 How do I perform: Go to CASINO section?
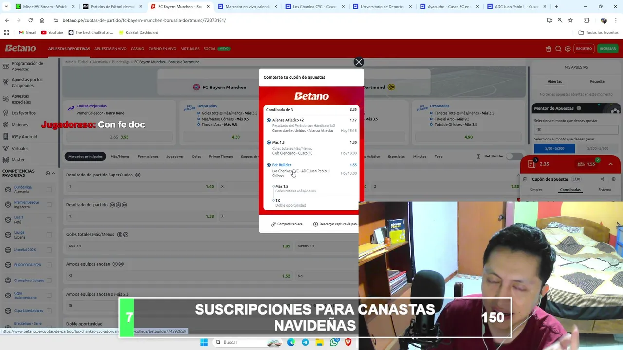pos(137,49)
